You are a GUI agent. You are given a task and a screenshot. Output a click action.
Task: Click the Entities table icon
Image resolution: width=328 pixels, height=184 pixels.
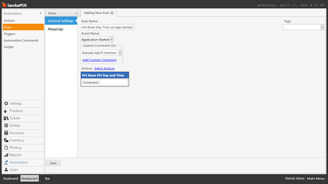tap(6, 126)
